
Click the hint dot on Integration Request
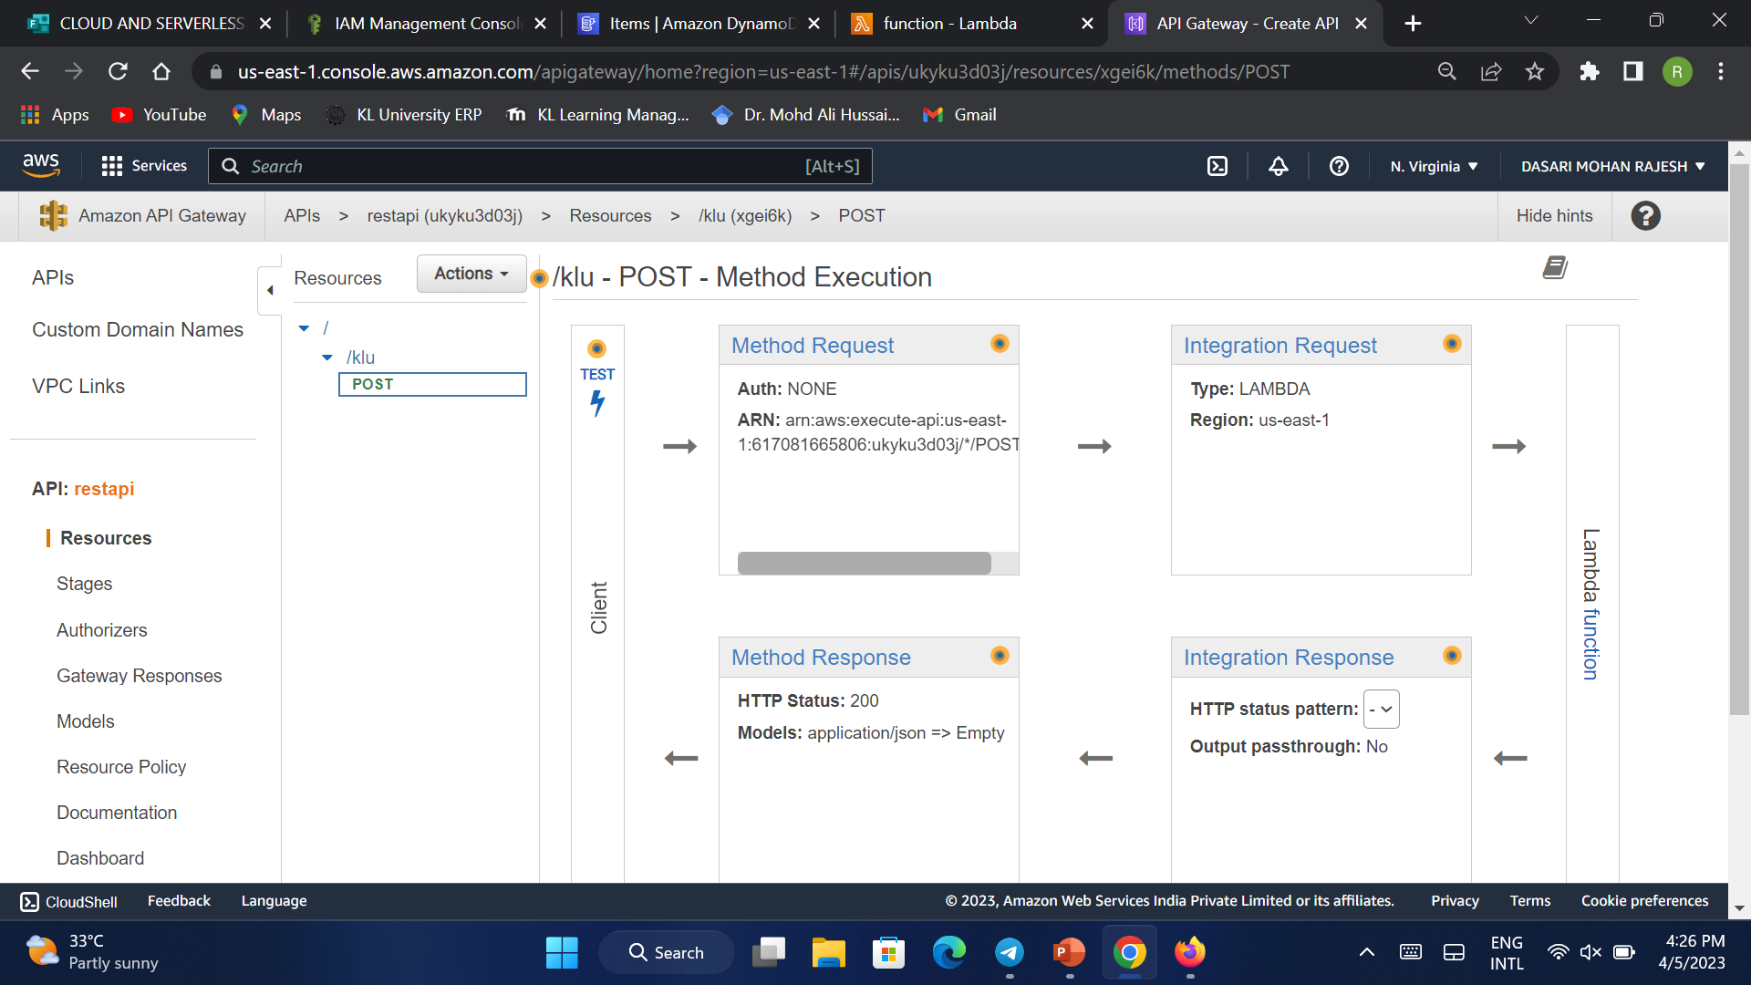click(x=1452, y=344)
